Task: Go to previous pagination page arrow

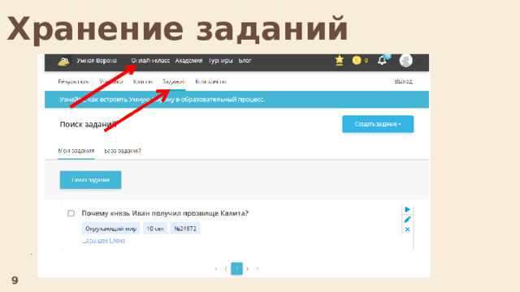Action: (226, 268)
